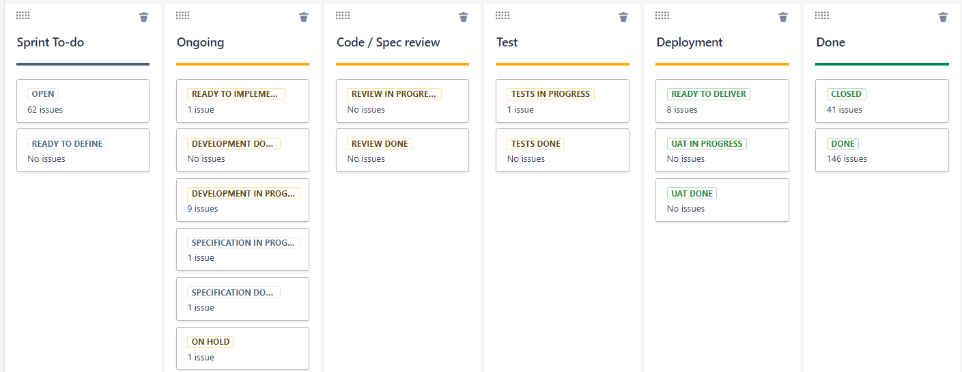
Task: Click the CLOSED status card
Action: 882,101
